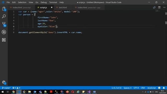Click the Ln 6, Col 32 cursor position
Viewport: 167px width, 94px height.
tap(116, 88)
